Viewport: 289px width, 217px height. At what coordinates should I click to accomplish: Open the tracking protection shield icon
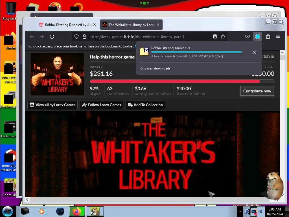76,36
